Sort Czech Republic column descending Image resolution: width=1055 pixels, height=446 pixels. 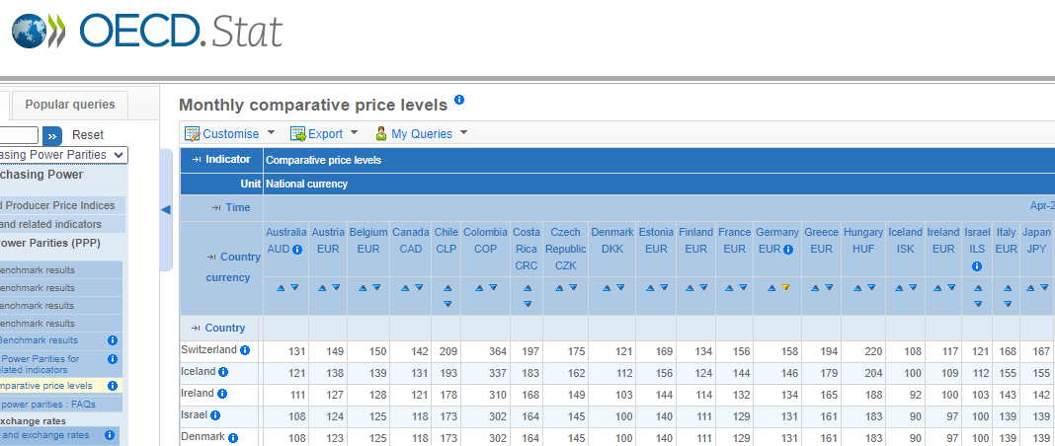(573, 287)
